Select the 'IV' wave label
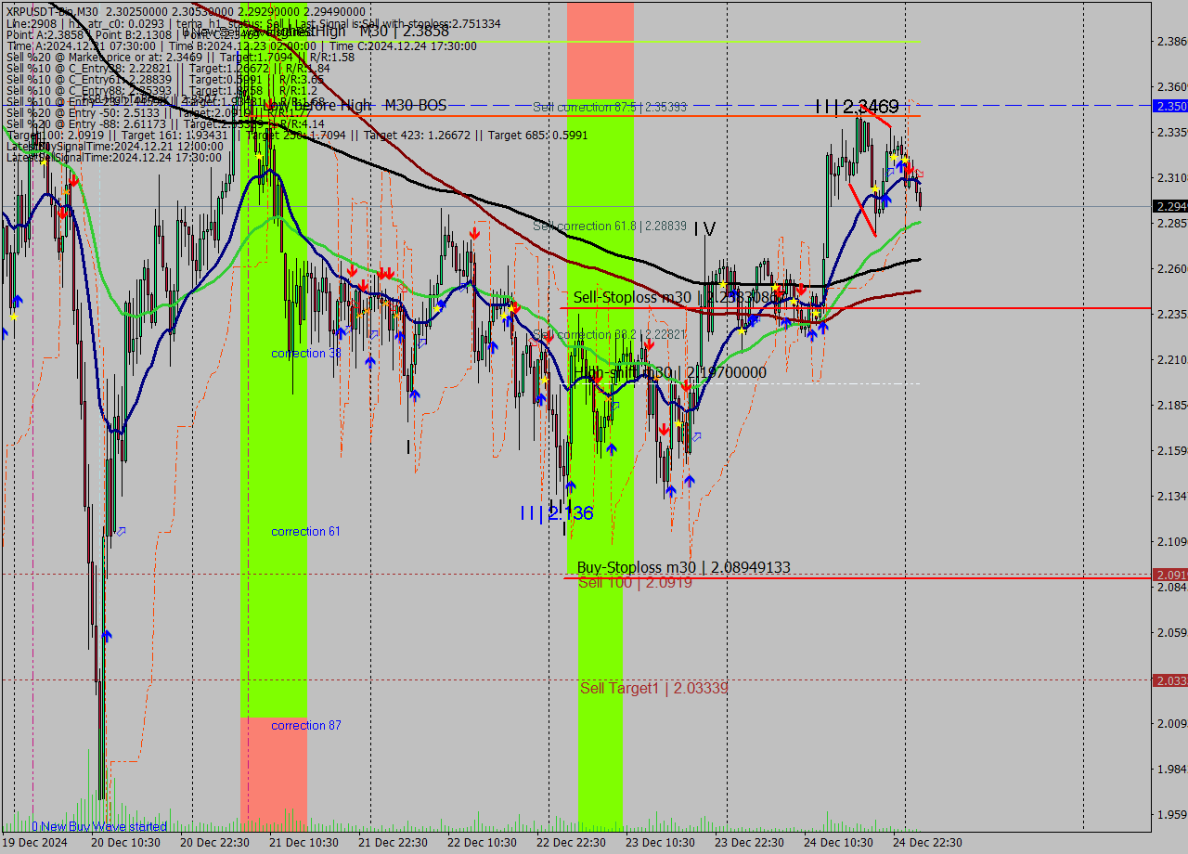1188x854 pixels. click(x=705, y=228)
